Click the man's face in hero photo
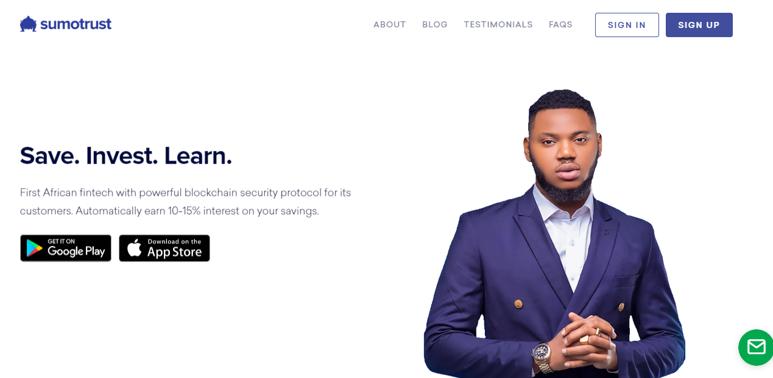Viewport: 773px width, 378px height. 564,153
